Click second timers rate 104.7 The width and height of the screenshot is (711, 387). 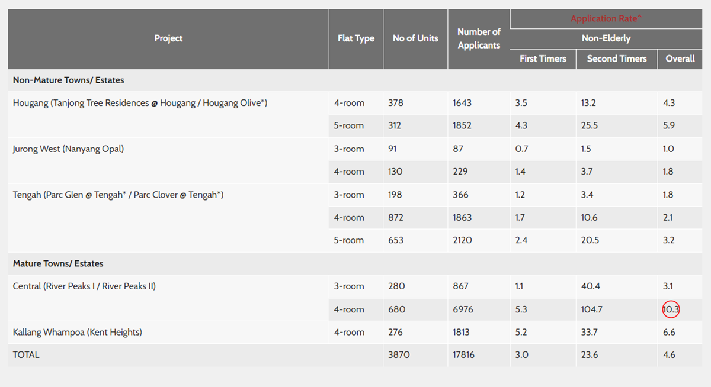[591, 309]
